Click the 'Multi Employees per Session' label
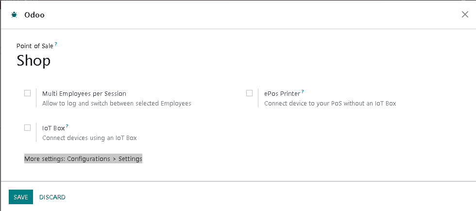Image resolution: width=476 pixels, height=211 pixels. point(84,94)
